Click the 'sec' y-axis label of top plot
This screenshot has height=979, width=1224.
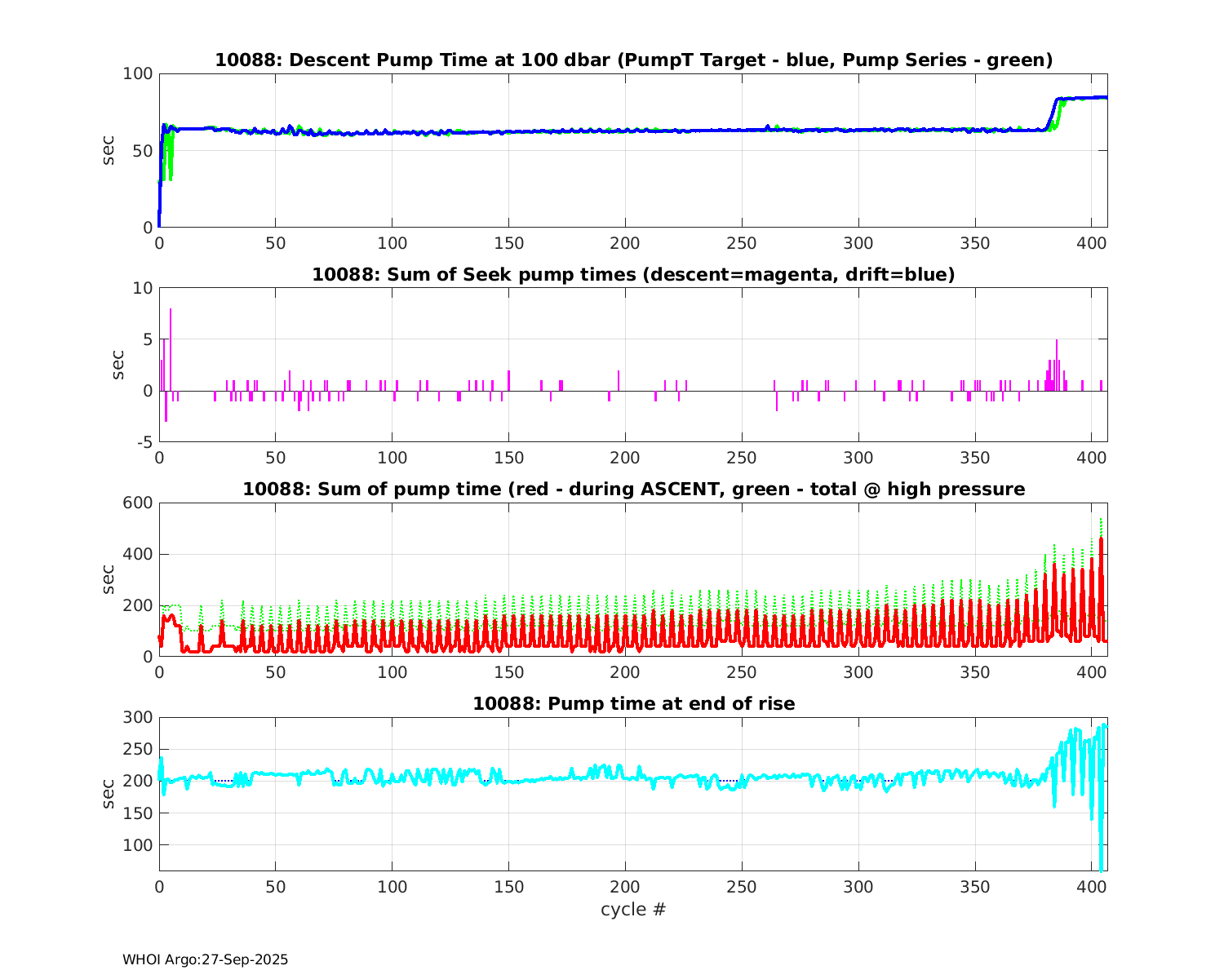[109, 150]
